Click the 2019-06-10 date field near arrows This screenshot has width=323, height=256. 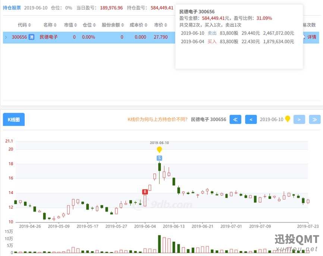(272, 119)
